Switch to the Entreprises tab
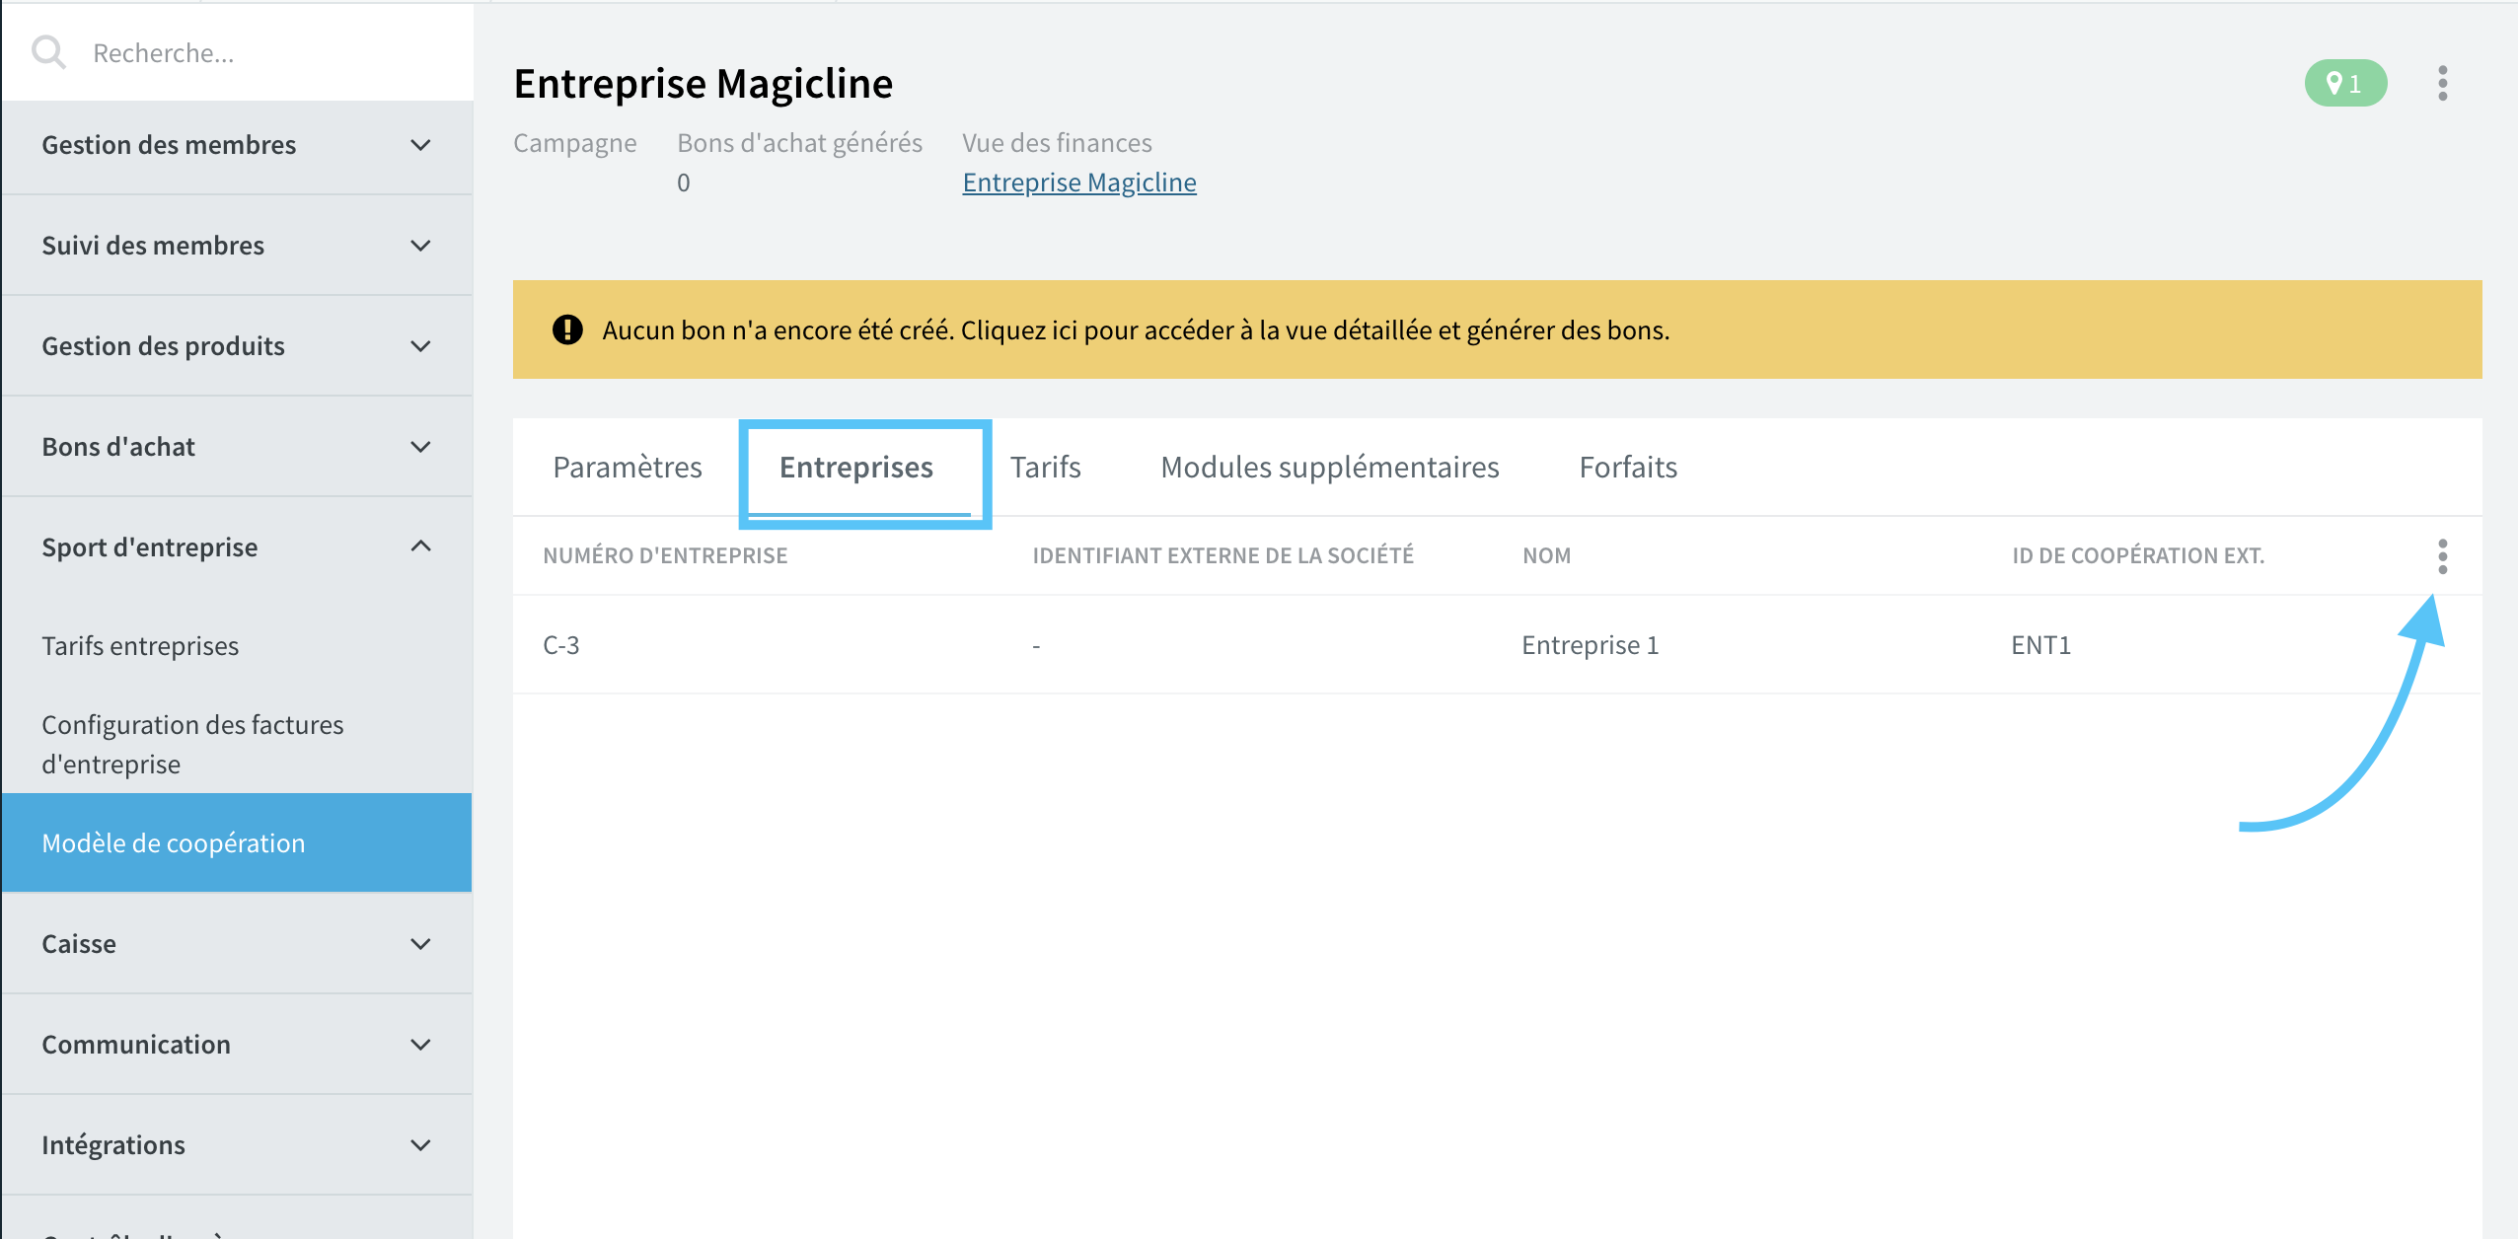Viewport: 2518px width, 1239px height. point(856,467)
